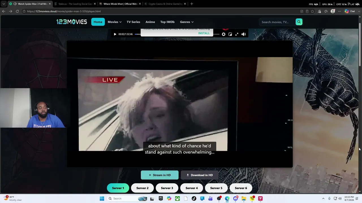Go back to the previous page

click(x=3, y=11)
